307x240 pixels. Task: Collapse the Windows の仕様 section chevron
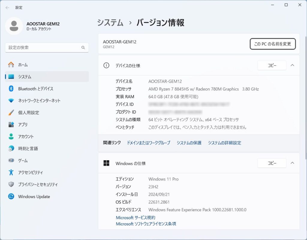[x=292, y=163]
